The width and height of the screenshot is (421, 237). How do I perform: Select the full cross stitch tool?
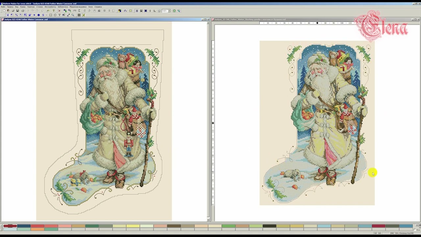[x=8, y=15]
